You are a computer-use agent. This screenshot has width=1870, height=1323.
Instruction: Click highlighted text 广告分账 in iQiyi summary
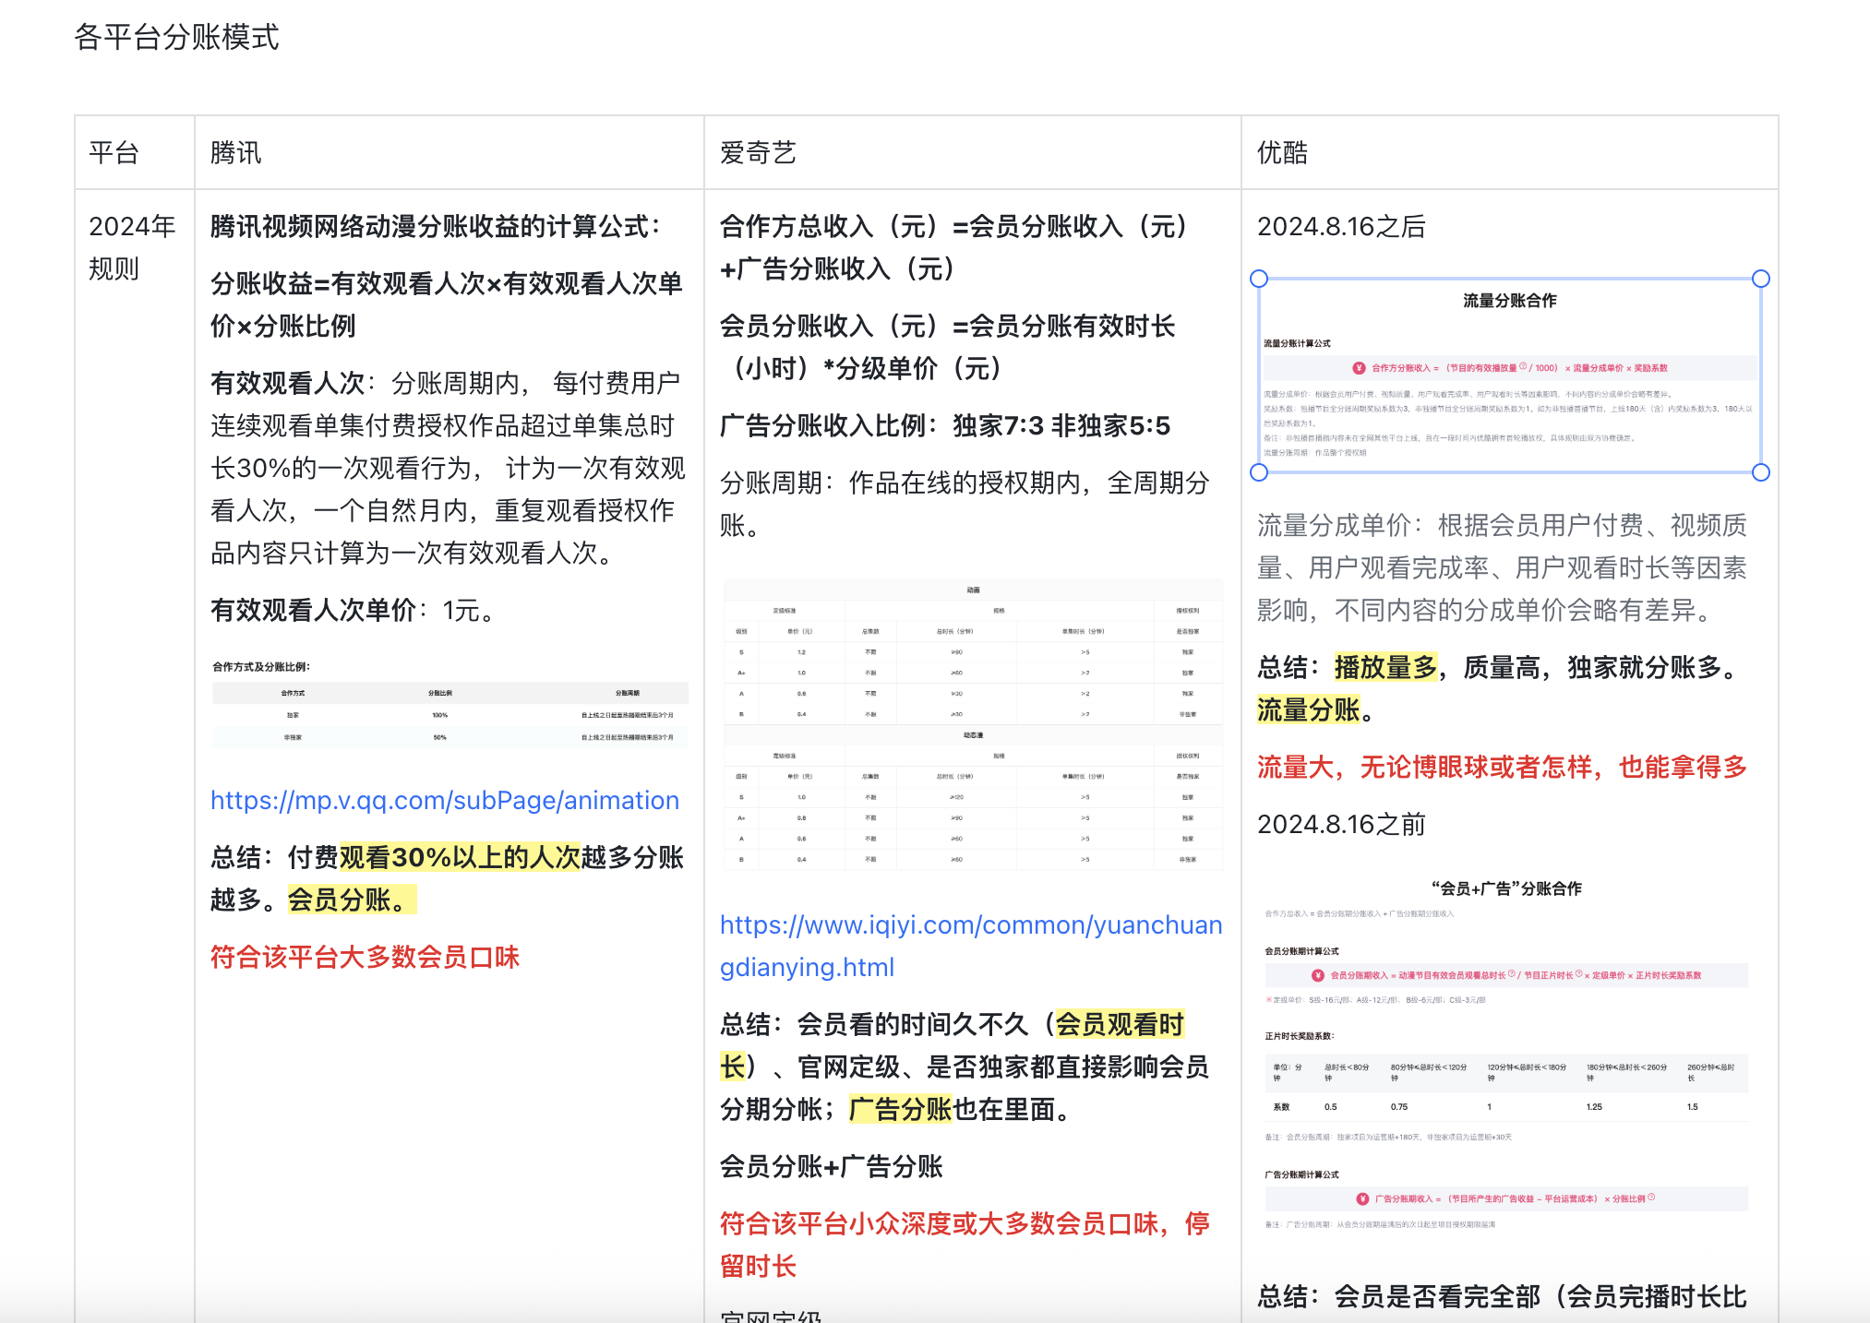900,1109
